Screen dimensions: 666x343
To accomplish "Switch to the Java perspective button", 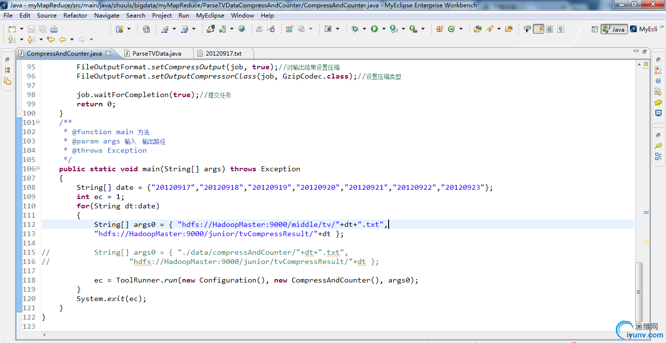I will tap(614, 29).
